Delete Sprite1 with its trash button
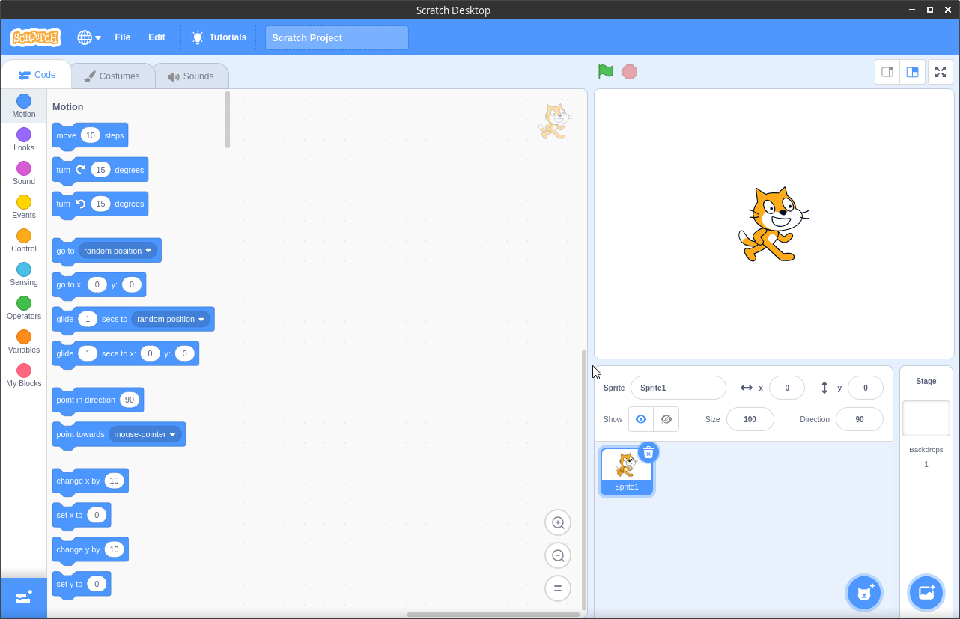Screen dimensions: 960x619 click(648, 452)
